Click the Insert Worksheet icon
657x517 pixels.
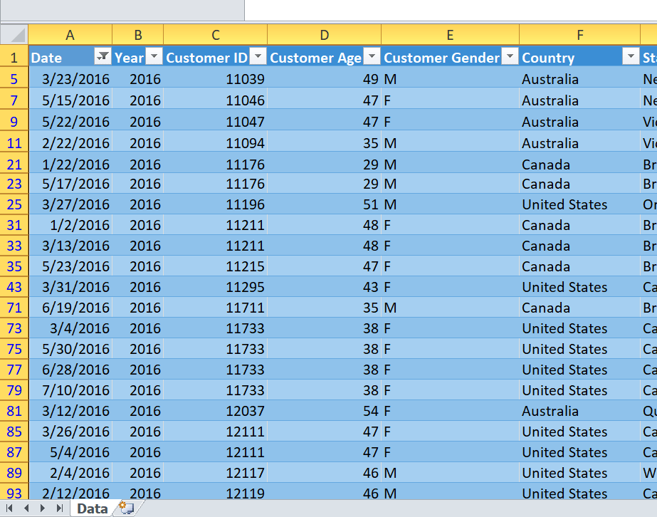(127, 508)
